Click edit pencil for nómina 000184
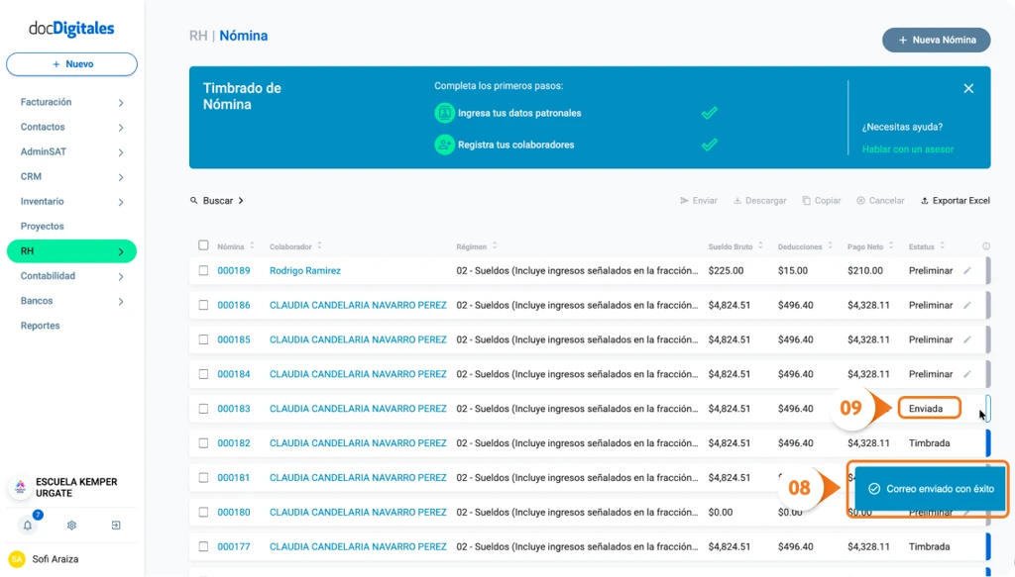The height and width of the screenshot is (577, 1015). (x=967, y=374)
